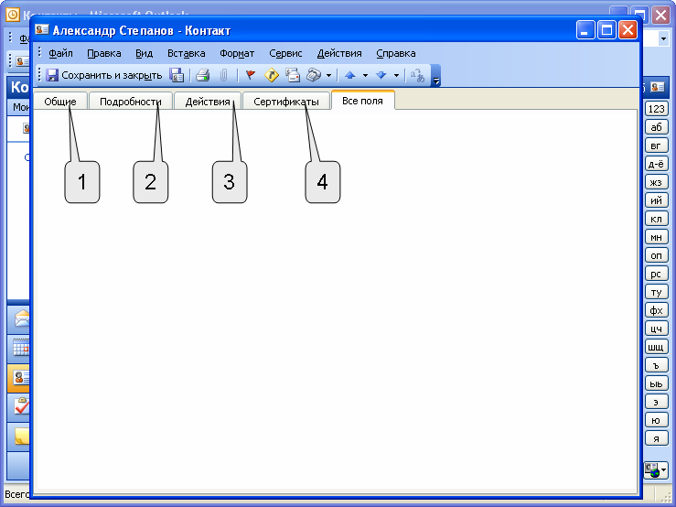The width and height of the screenshot is (676, 507).
Task: Click Save and Close (Сохранить и закрыть)
Action: click(104, 75)
